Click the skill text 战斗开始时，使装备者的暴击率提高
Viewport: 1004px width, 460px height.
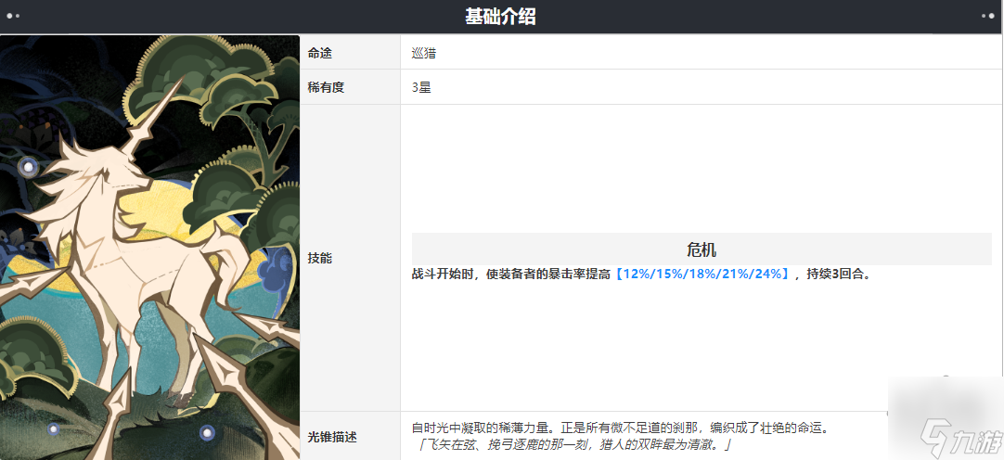tap(511, 274)
